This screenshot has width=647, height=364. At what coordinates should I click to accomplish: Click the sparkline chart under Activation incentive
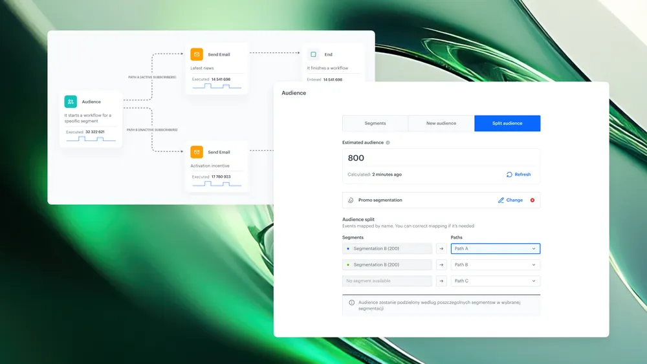217,184
